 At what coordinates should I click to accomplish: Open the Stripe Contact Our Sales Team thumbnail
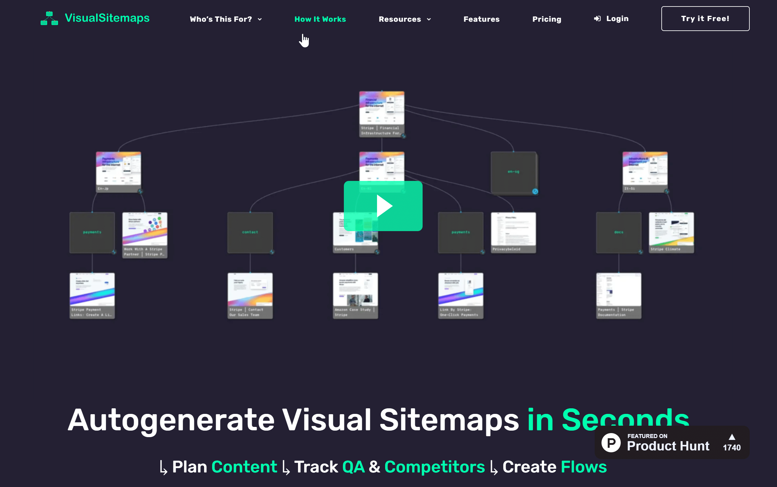[x=250, y=296]
